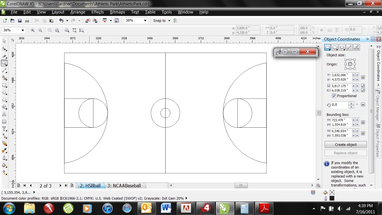Toggle the Proportional checkbox

click(x=334, y=96)
